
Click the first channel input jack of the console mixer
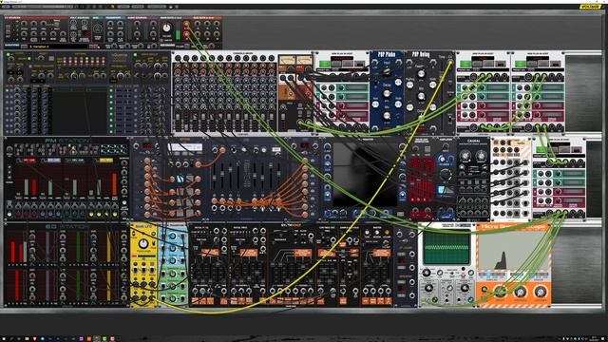click(179, 59)
